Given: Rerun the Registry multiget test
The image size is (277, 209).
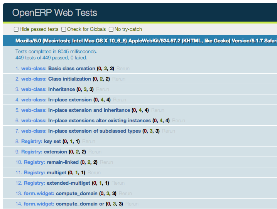Looking at the screenshot, I should [x=94, y=173].
